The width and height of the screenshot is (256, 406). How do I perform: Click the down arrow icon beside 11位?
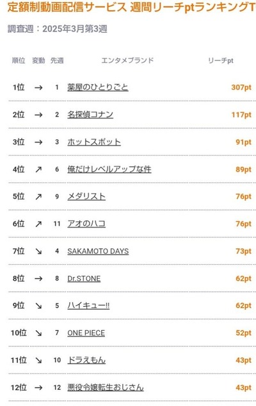click(x=38, y=360)
